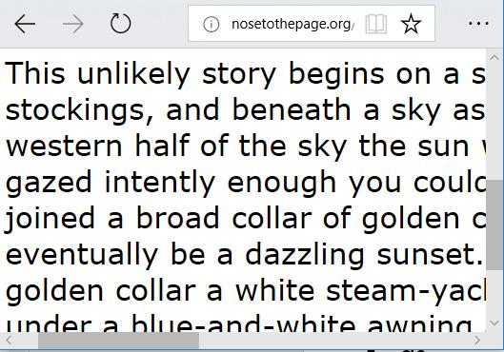Viewport: 504px width, 352px height.
Task: Add page to favorites with star
Action: click(411, 24)
